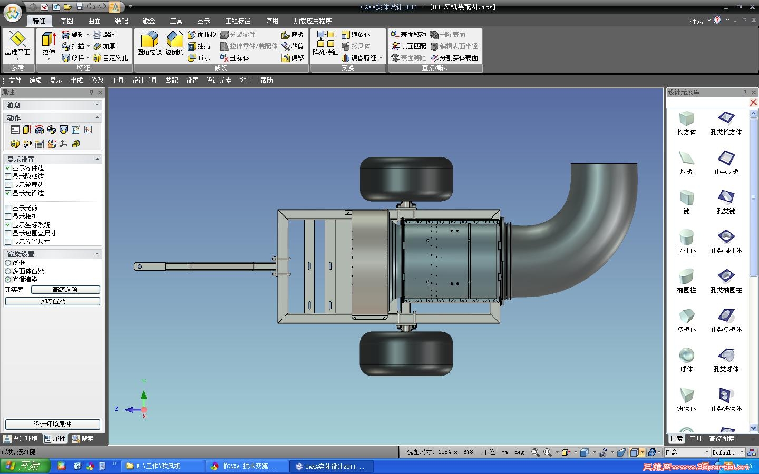Expand the 任意 selection filter dropdown
This screenshot has width=759, height=474.
point(707,452)
